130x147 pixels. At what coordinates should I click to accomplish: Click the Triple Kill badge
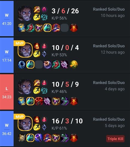[x=115, y=139]
